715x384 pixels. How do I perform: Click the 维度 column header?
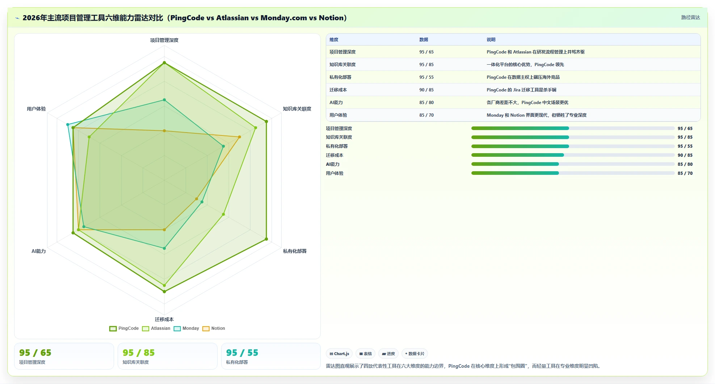point(334,40)
